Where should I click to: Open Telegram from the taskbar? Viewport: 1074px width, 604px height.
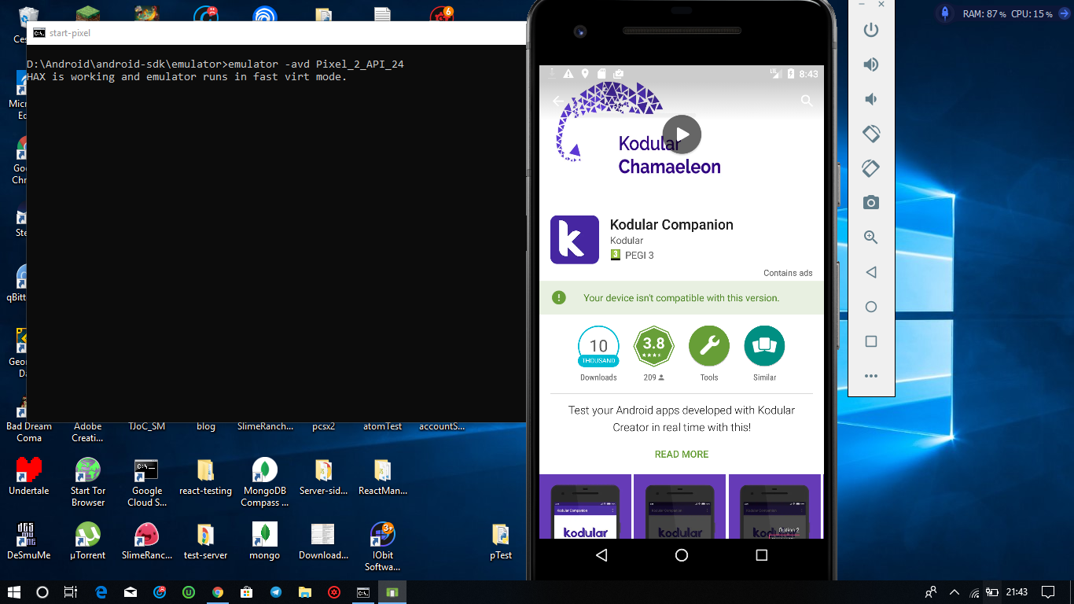coord(276,592)
